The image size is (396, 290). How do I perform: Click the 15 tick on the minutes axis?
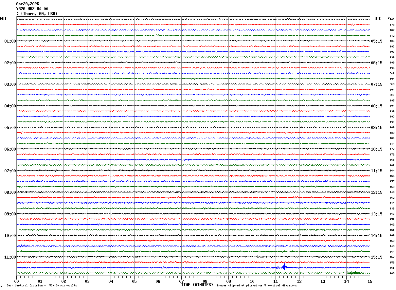[370, 281]
